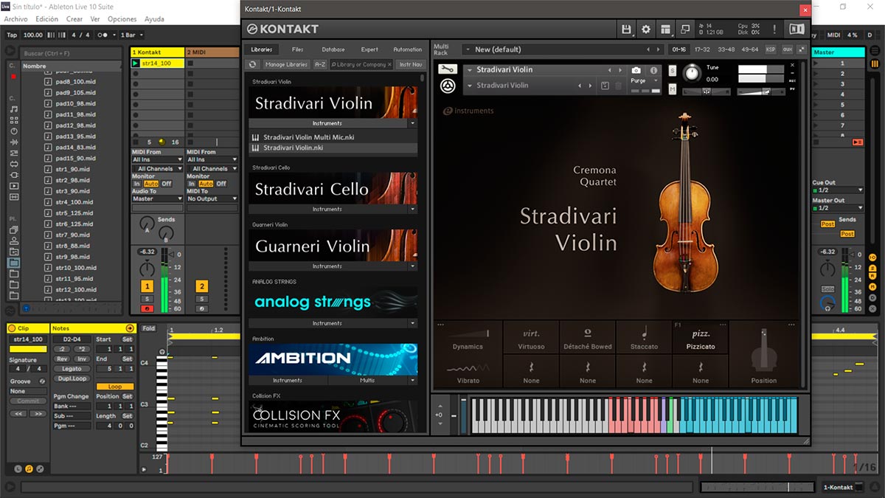Click the Legato button in Notes panel

(72, 369)
